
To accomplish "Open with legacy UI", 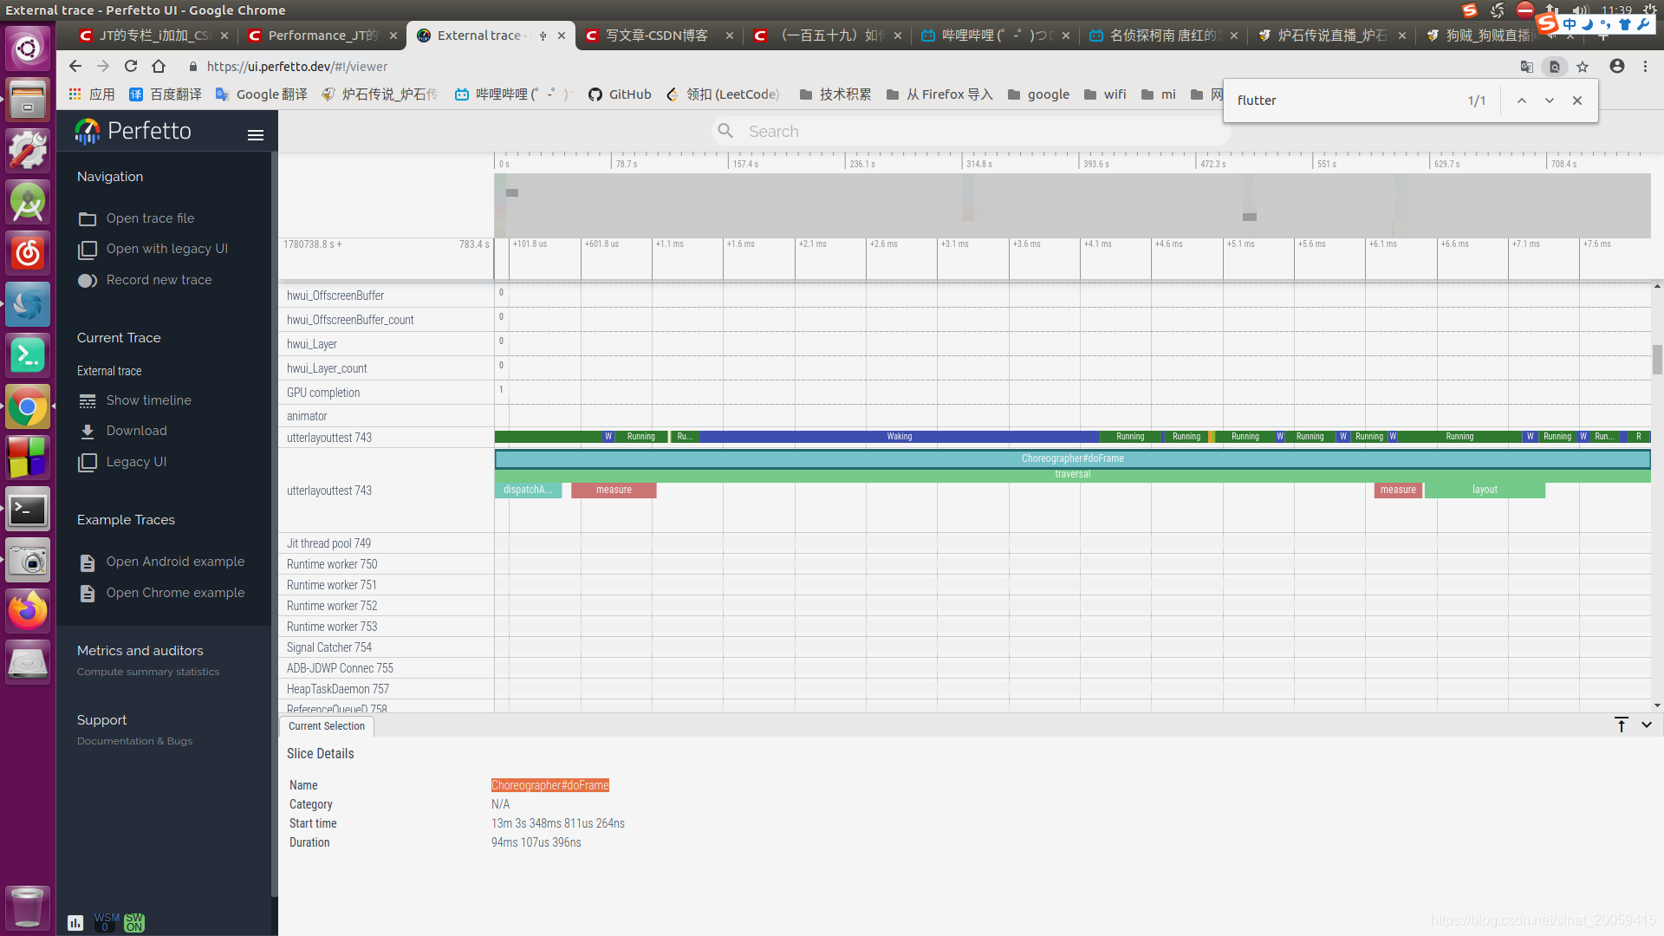I will 166,249.
